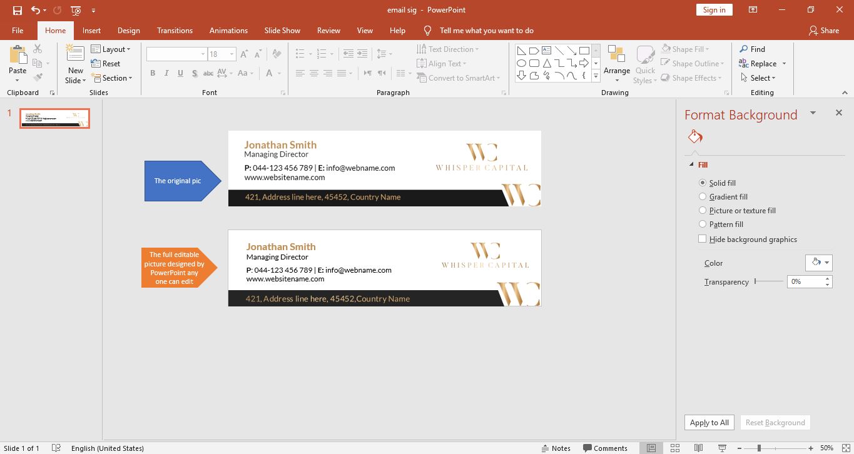Viewport: 854px width, 454px height.
Task: Switch to the Insert tab
Action: (x=91, y=30)
